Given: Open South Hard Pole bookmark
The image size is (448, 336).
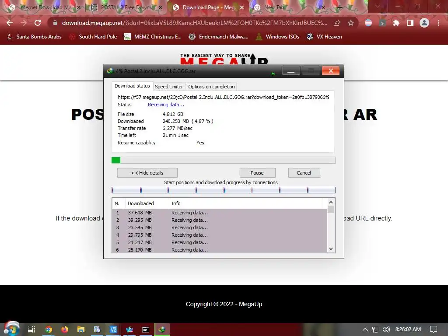Looking at the screenshot, I should [93, 37].
